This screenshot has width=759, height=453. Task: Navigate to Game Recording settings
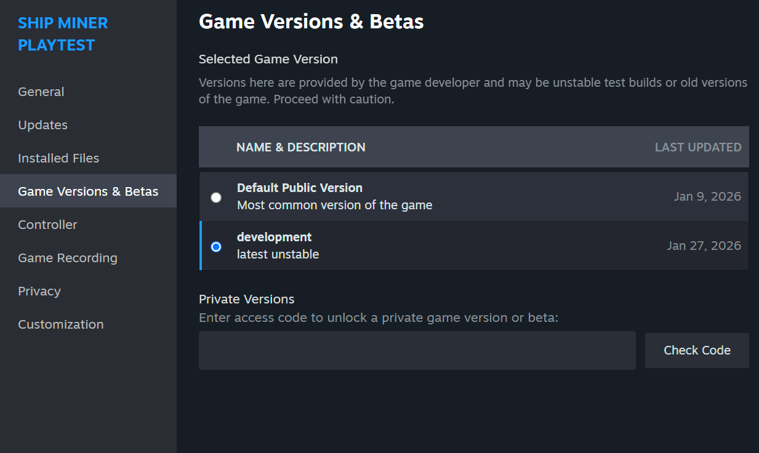click(68, 258)
